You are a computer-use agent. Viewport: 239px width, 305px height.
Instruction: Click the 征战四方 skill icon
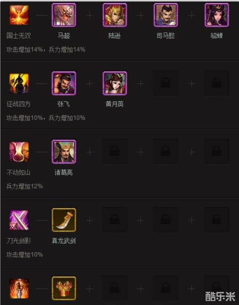19,83
